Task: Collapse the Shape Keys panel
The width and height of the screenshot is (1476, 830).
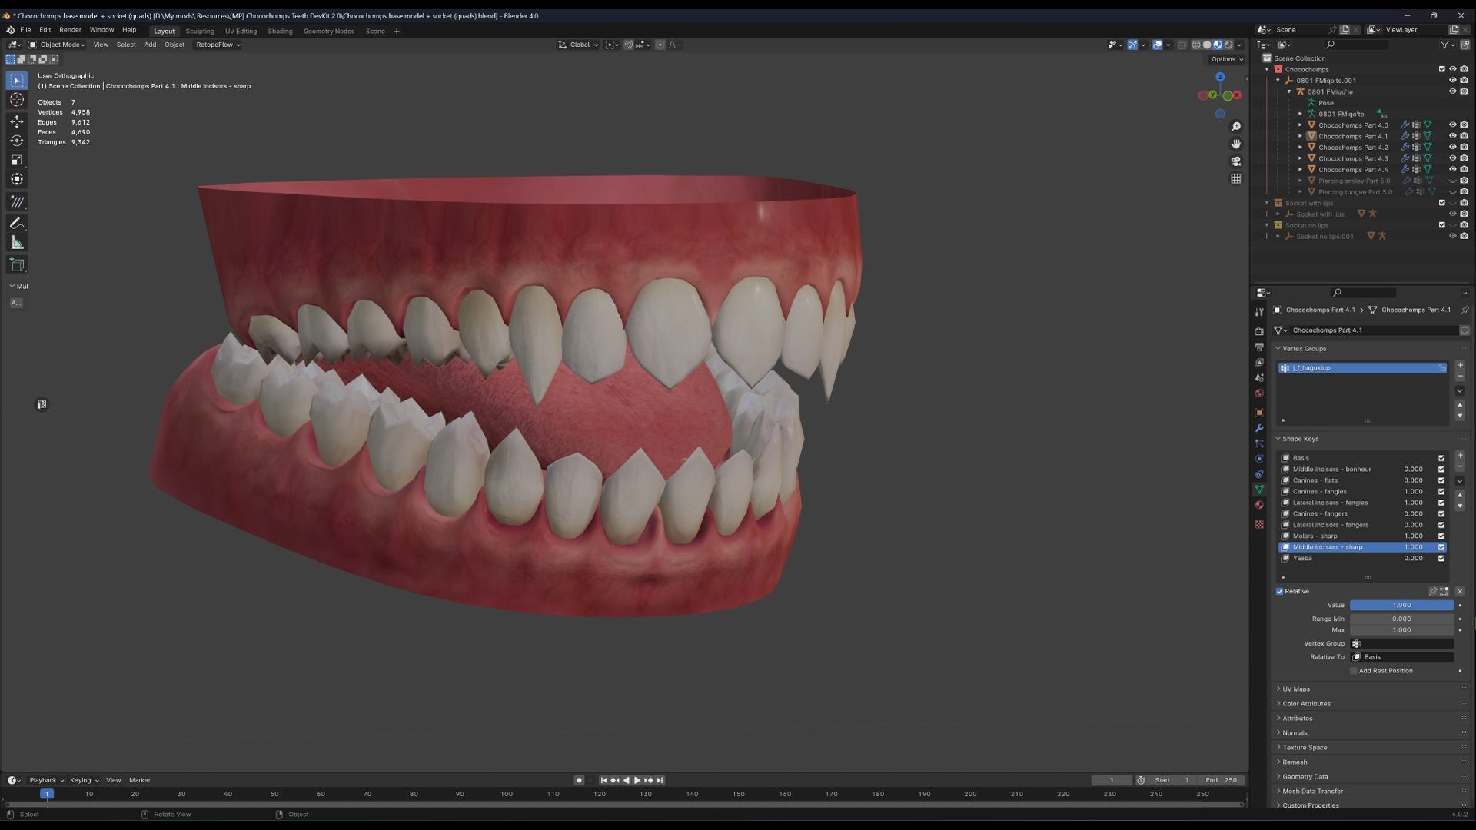Action: [1300, 439]
